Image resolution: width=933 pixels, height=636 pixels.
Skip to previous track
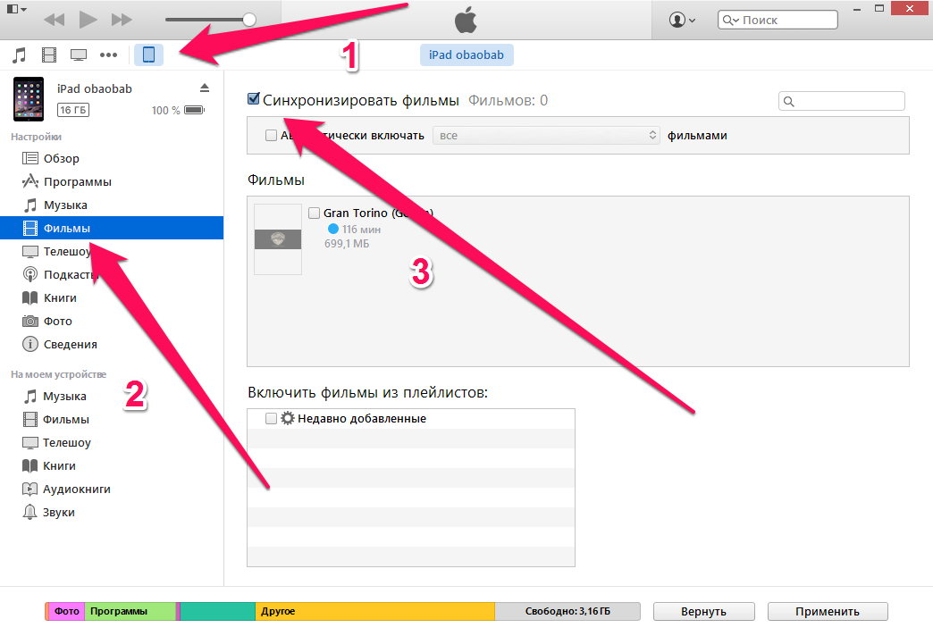(55, 20)
